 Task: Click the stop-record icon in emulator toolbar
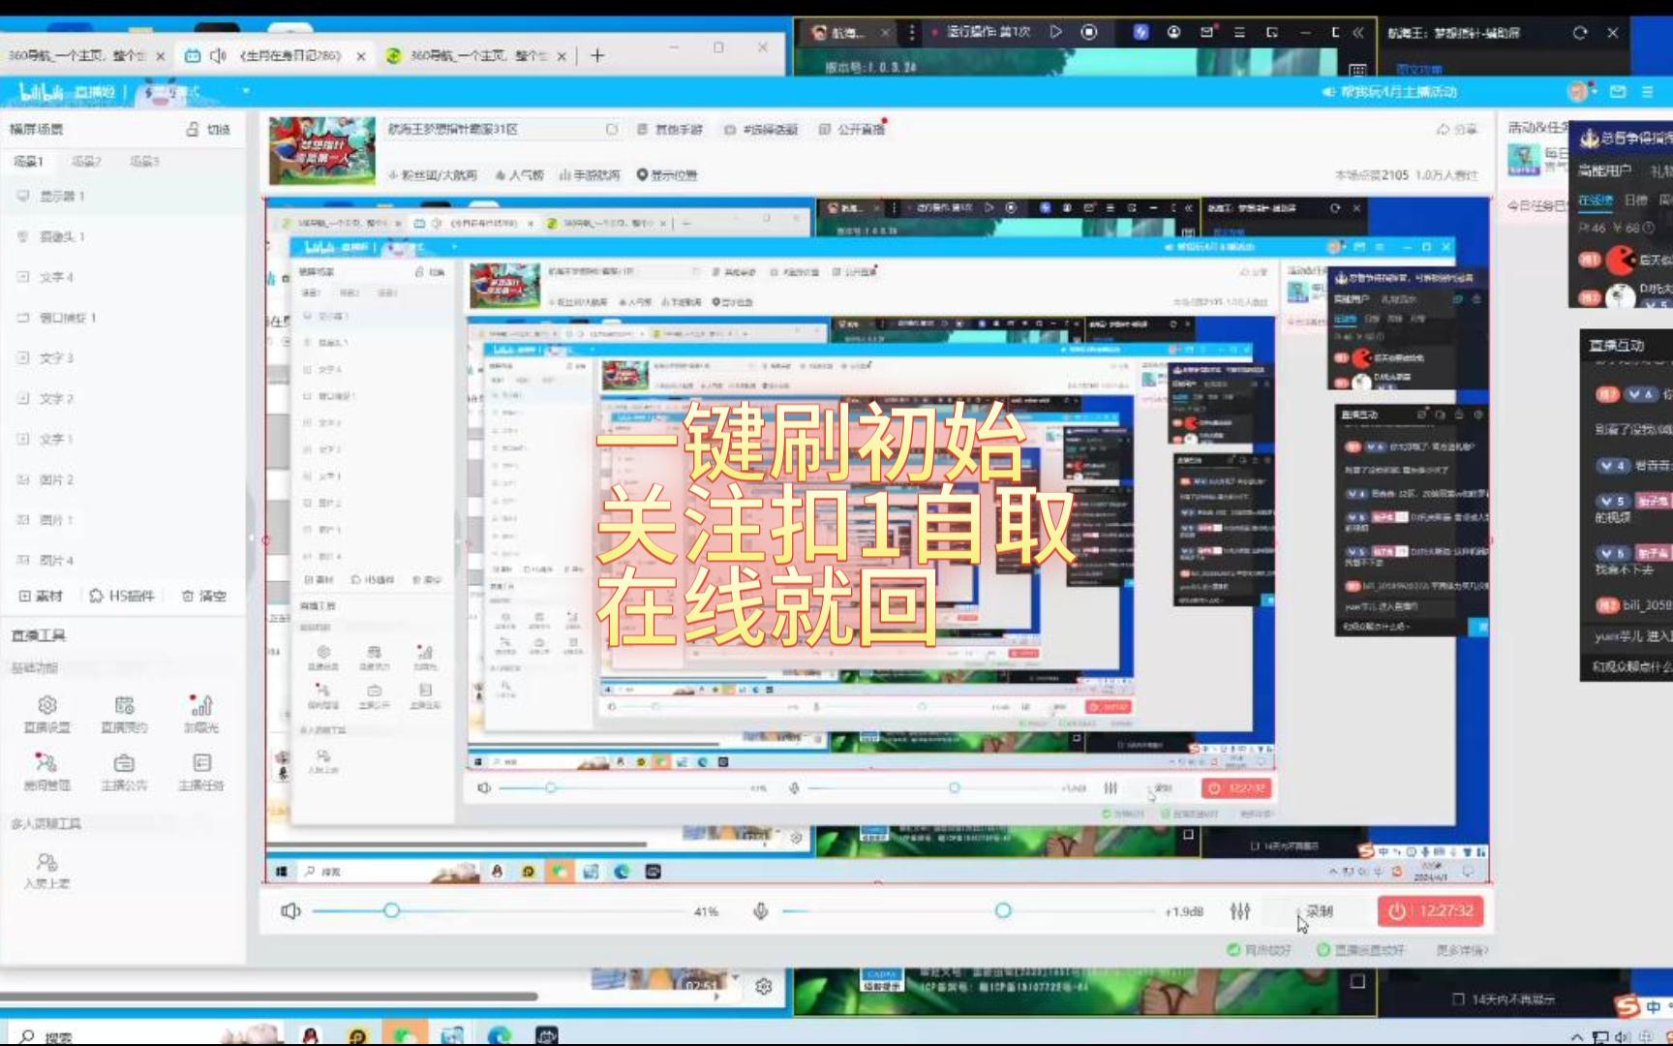point(1089,32)
